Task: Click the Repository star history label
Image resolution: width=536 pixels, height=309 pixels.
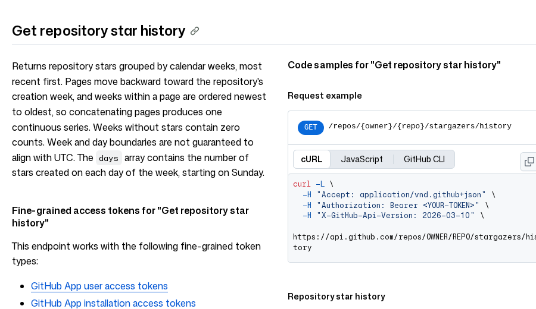Action: pyautogui.click(x=336, y=297)
